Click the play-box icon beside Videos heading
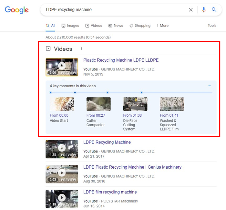 point(48,48)
